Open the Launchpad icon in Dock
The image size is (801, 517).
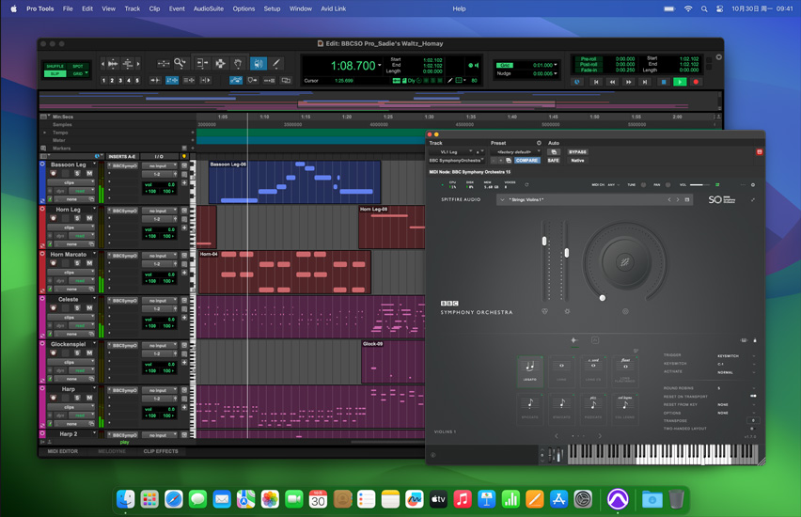[149, 500]
